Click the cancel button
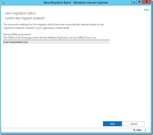The width and height of the screenshot is (153, 135). tap(133, 124)
